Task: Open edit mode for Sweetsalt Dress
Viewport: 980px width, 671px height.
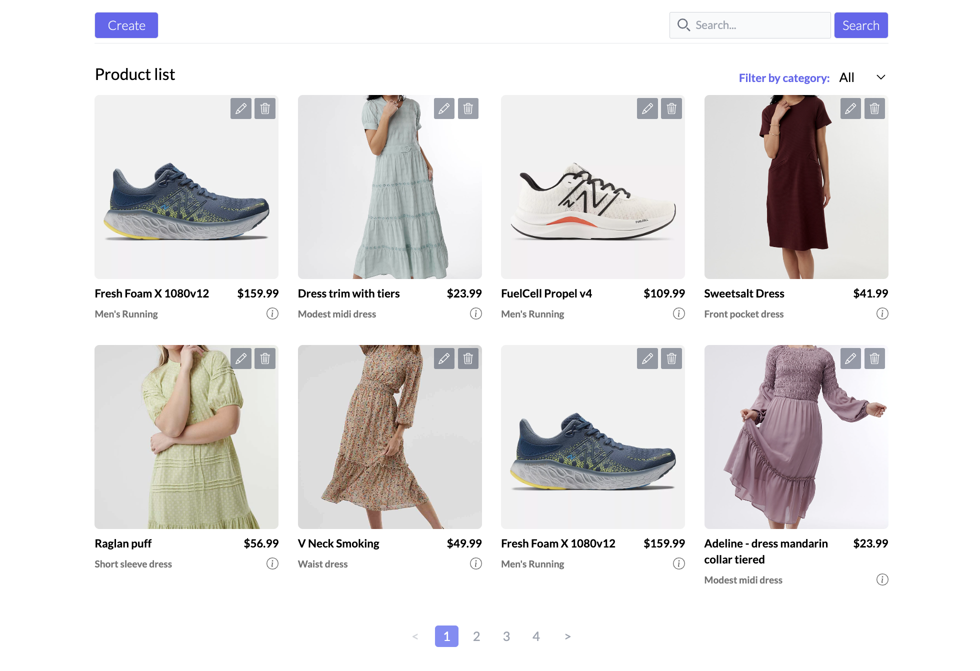Action: tap(850, 108)
